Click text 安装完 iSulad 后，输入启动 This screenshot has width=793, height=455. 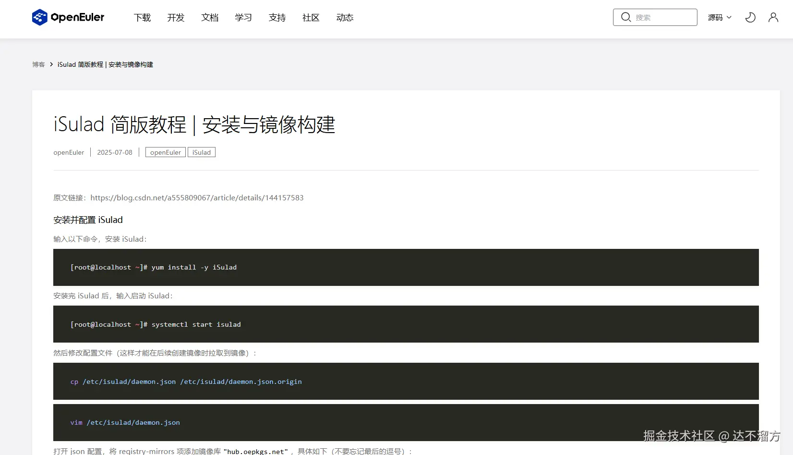click(113, 295)
